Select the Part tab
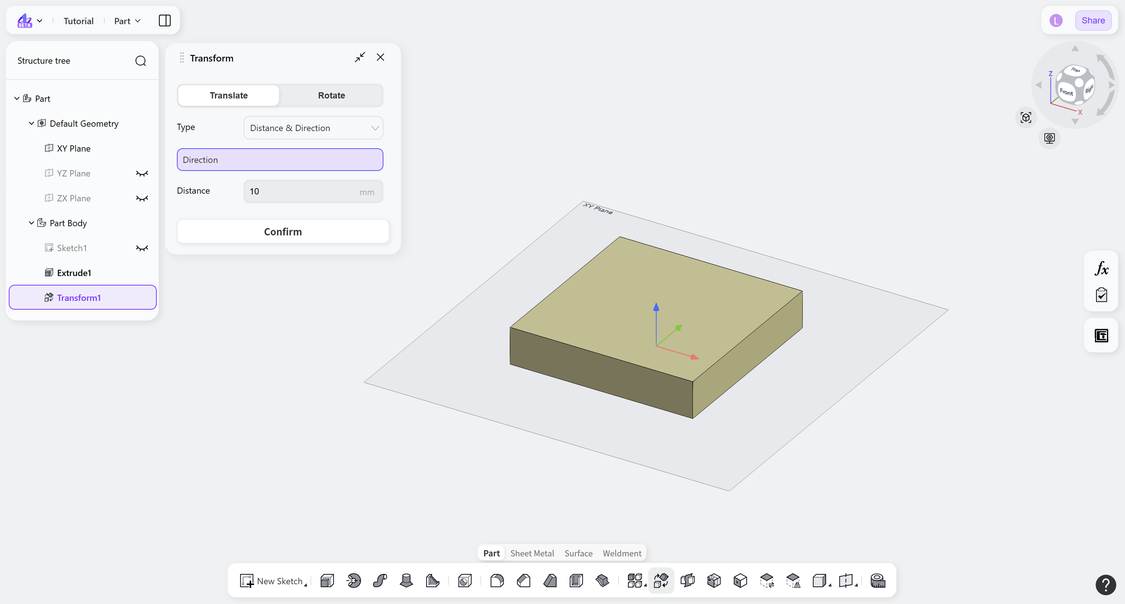 tap(491, 553)
